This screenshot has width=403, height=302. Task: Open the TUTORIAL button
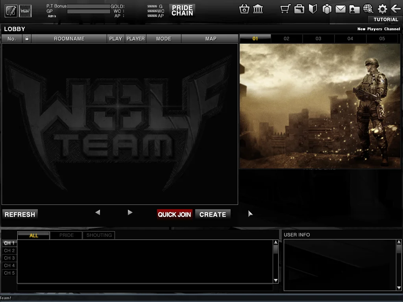pyautogui.click(x=386, y=19)
